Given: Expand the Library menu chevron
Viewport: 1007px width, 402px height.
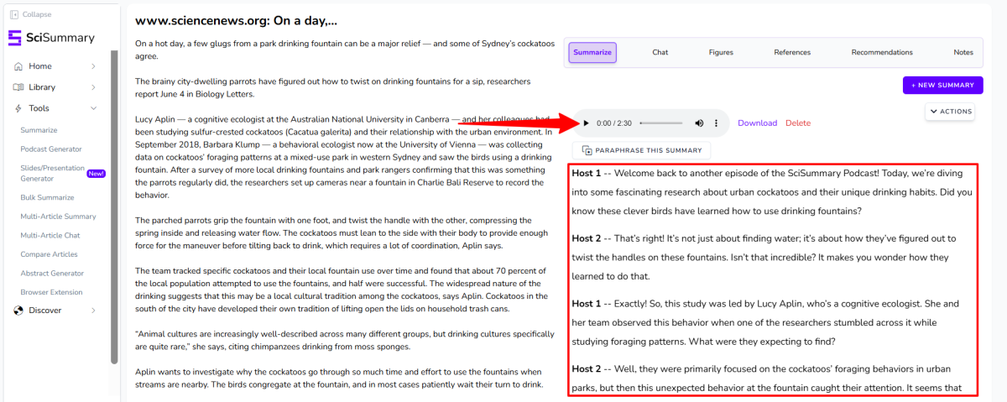Looking at the screenshot, I should pos(93,87).
